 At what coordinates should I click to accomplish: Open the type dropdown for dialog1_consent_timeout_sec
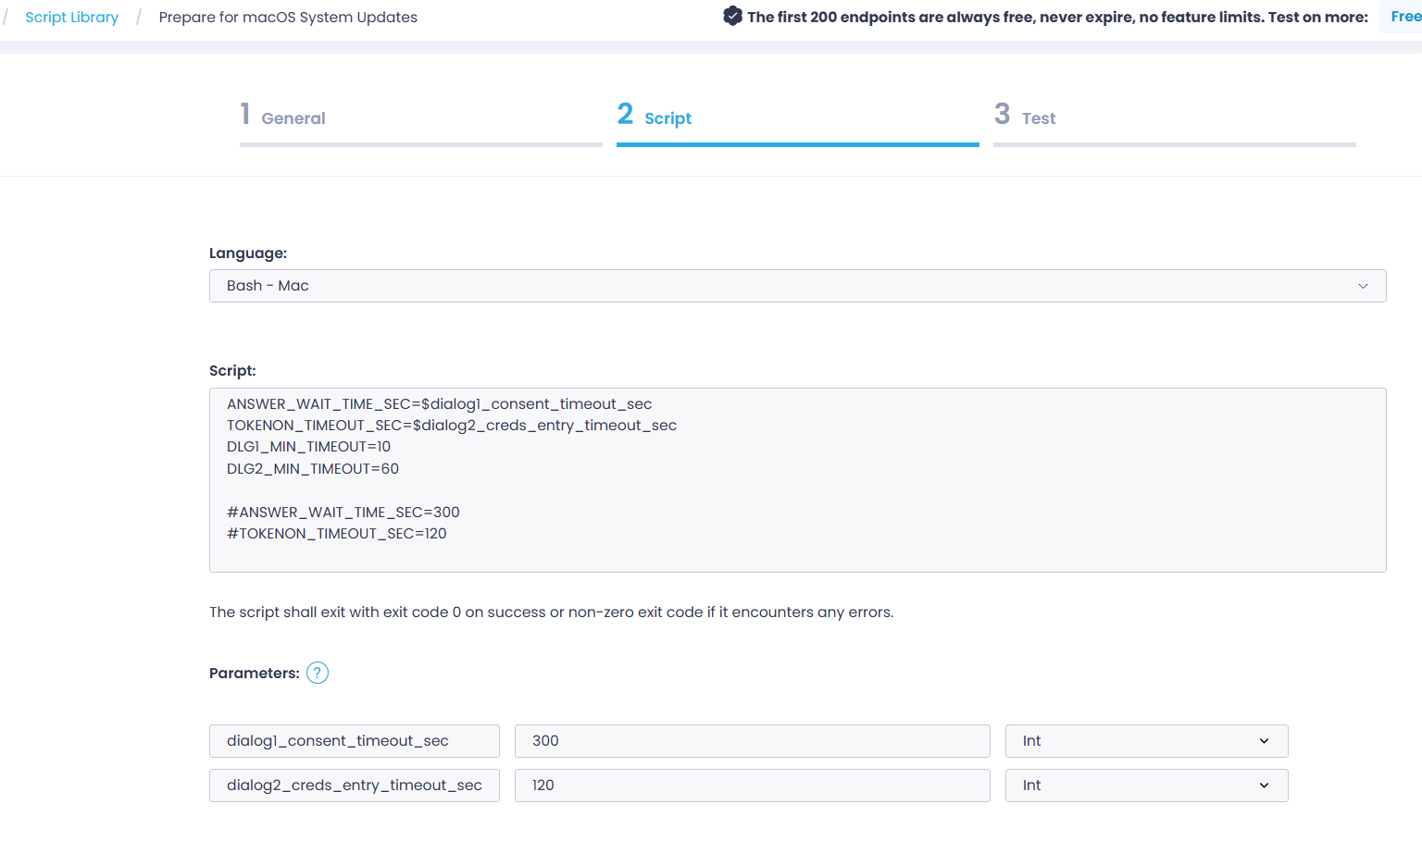click(1146, 740)
